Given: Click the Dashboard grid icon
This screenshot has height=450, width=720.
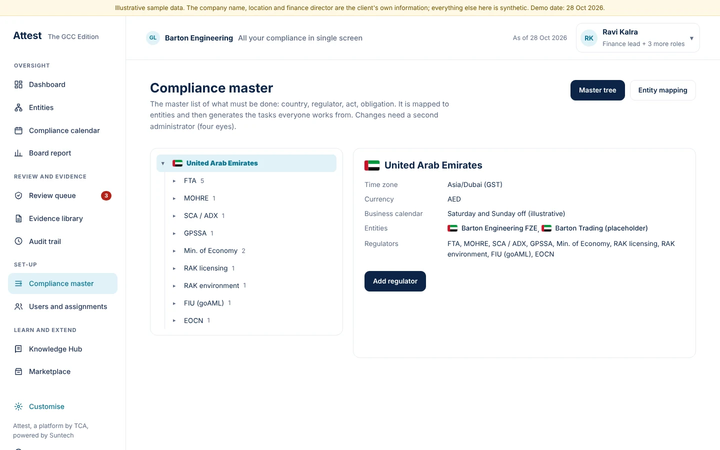Looking at the screenshot, I should (18, 84).
